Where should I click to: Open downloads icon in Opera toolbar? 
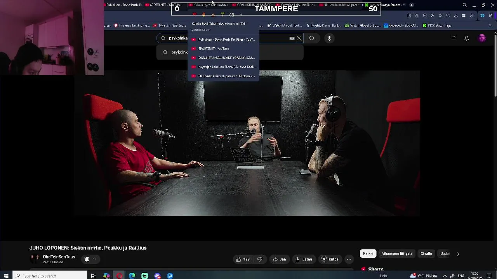coord(456,16)
